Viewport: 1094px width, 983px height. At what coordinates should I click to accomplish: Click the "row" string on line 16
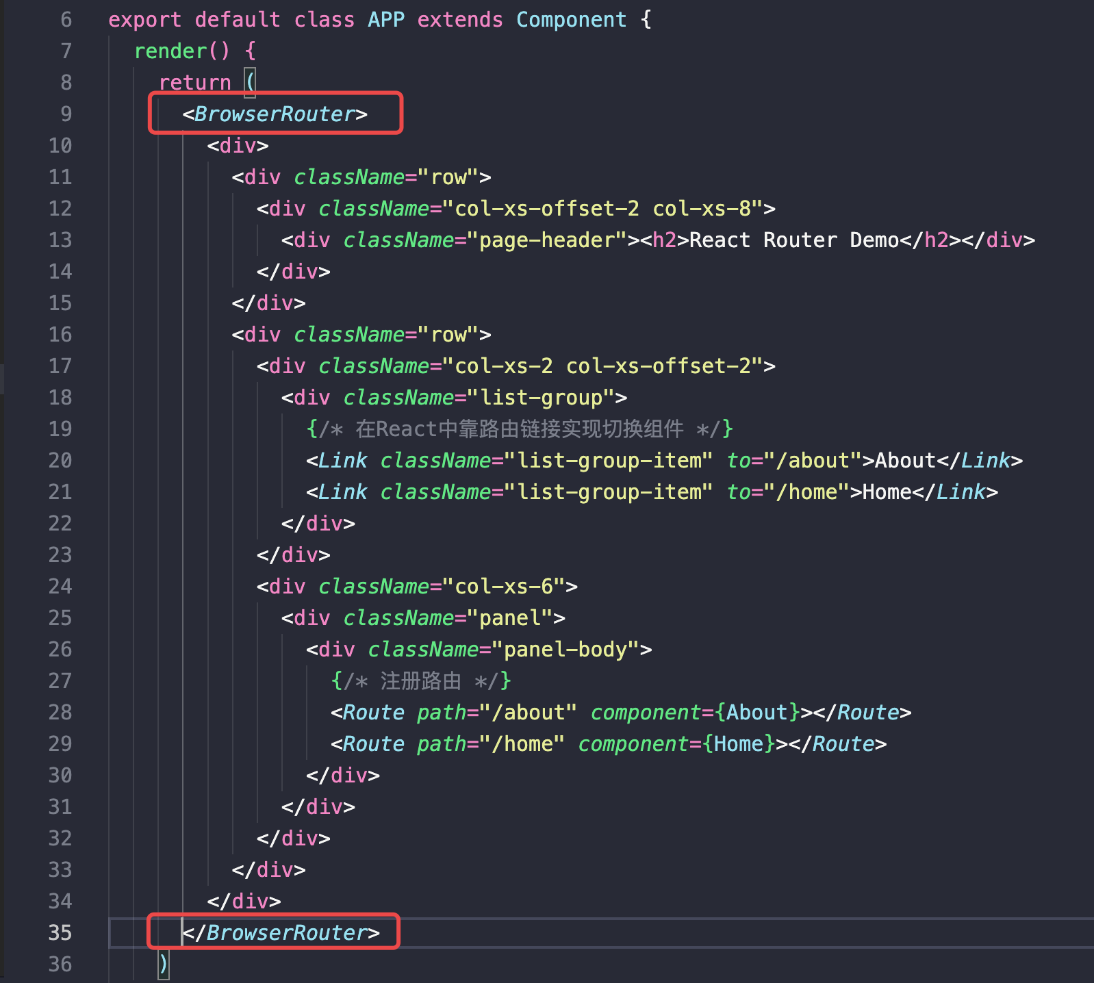click(x=448, y=335)
